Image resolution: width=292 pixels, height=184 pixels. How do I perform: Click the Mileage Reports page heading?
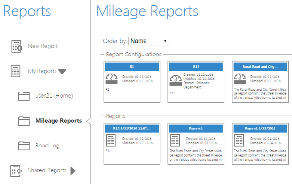[x=147, y=11]
